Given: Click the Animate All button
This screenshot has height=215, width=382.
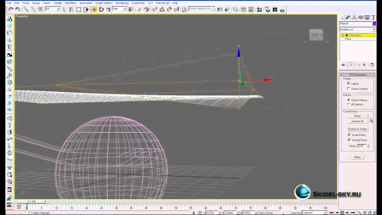Looking at the screenshot, I should 357,121.
